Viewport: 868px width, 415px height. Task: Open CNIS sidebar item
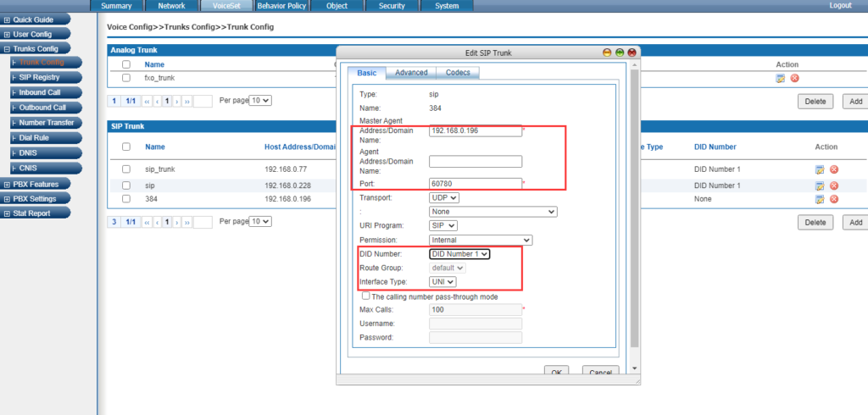click(x=46, y=168)
